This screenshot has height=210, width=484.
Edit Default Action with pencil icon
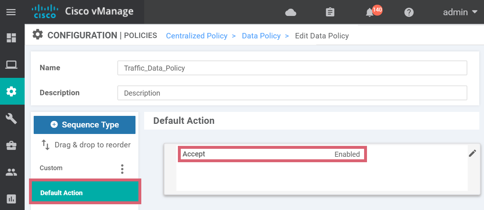472,154
